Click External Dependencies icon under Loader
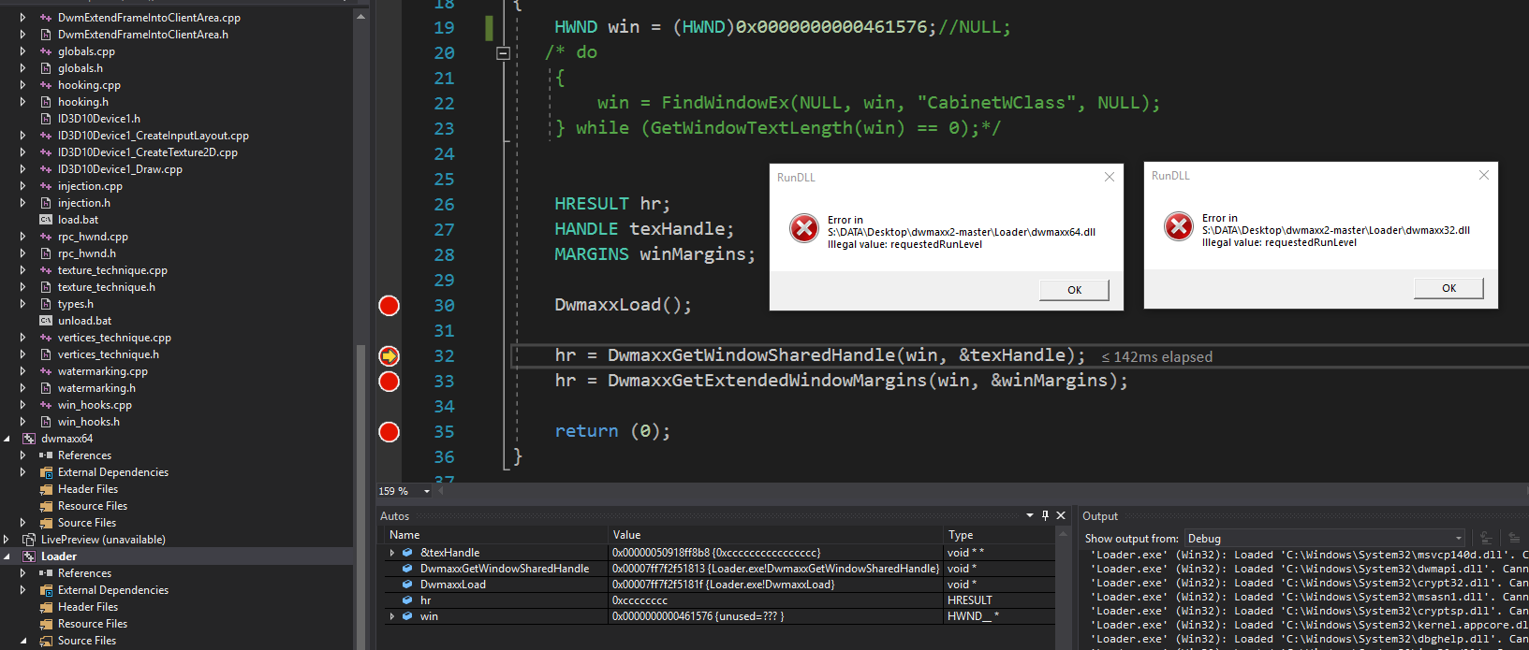 tap(46, 590)
